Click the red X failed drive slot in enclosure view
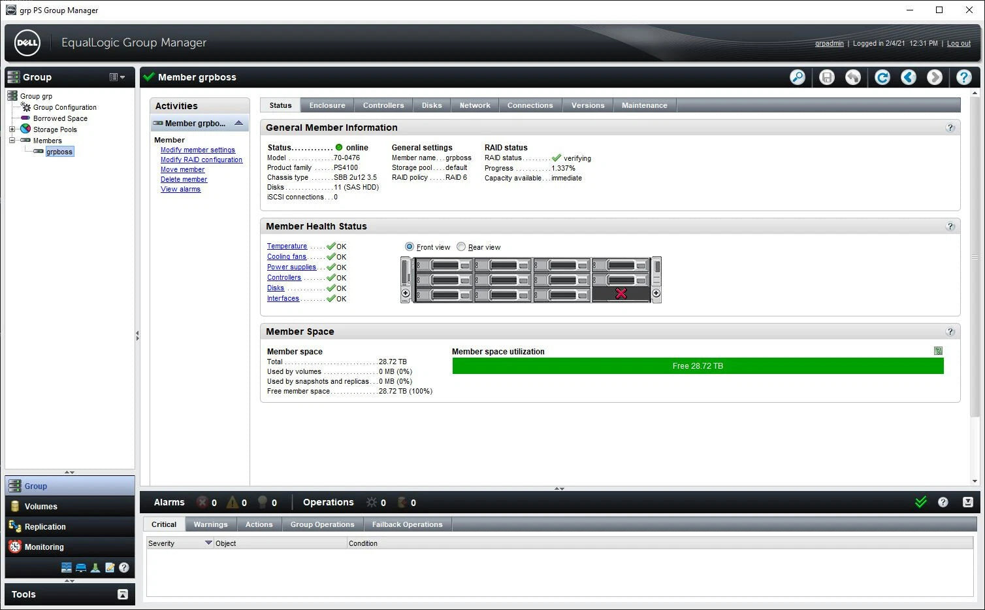985x610 pixels. click(621, 294)
